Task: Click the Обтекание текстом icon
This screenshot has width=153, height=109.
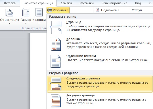Action: click(x=56, y=61)
